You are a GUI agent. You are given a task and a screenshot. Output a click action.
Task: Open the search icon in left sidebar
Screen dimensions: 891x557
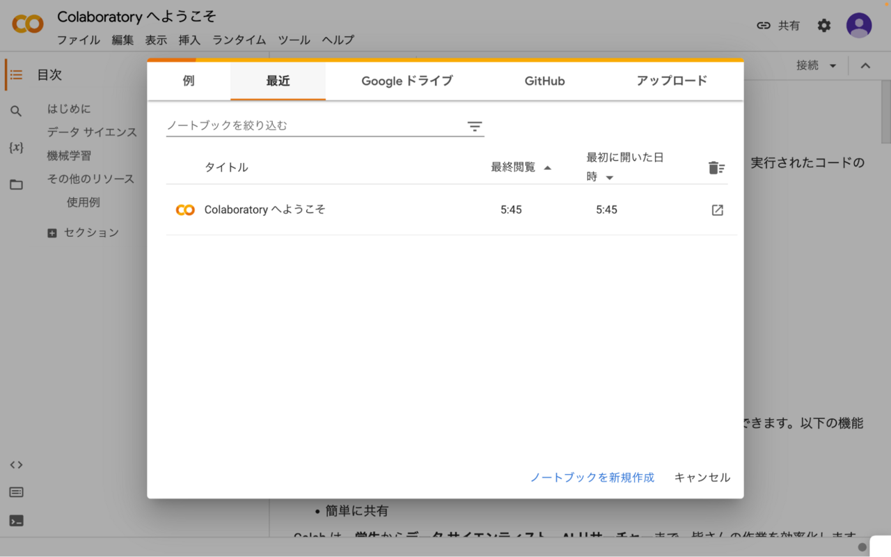tap(16, 111)
